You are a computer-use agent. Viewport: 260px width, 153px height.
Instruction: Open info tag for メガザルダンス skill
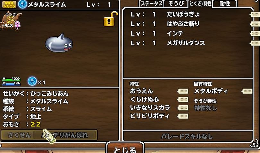click(255, 43)
